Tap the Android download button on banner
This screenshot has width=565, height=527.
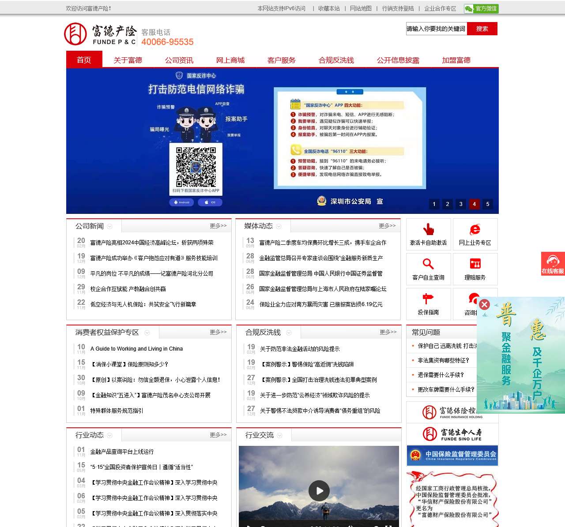coord(181,202)
